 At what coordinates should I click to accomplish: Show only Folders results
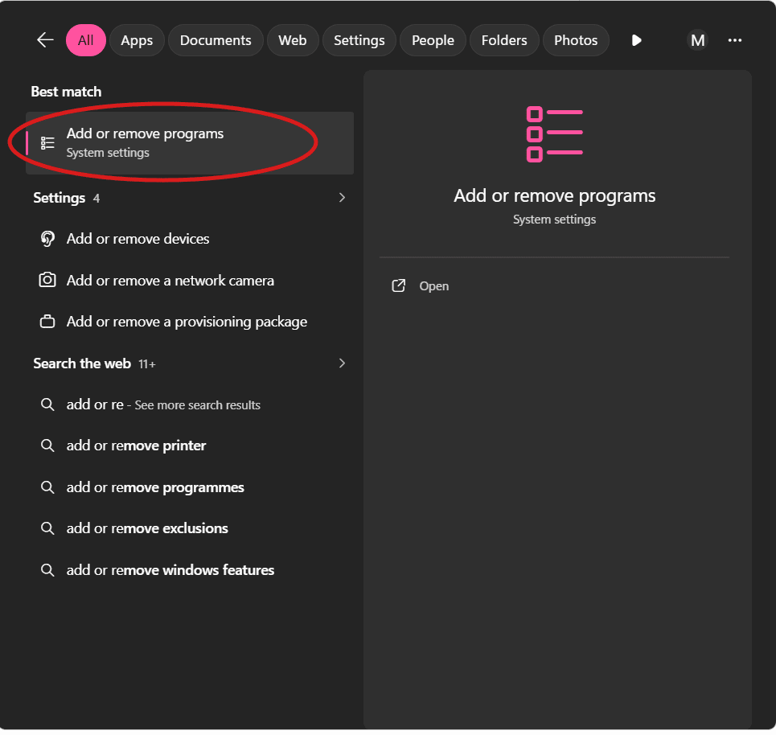click(504, 40)
